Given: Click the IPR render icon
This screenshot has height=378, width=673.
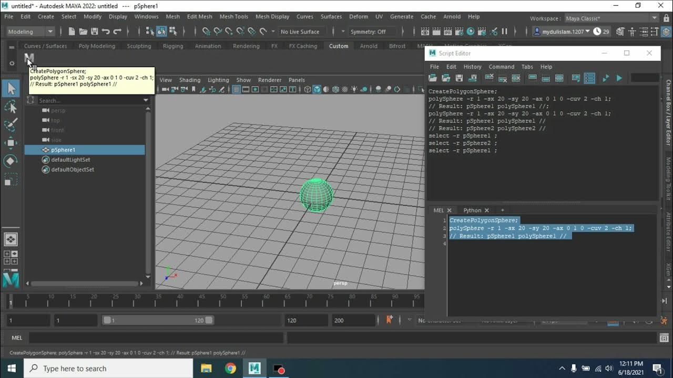Looking at the screenshot, I should point(448,31).
